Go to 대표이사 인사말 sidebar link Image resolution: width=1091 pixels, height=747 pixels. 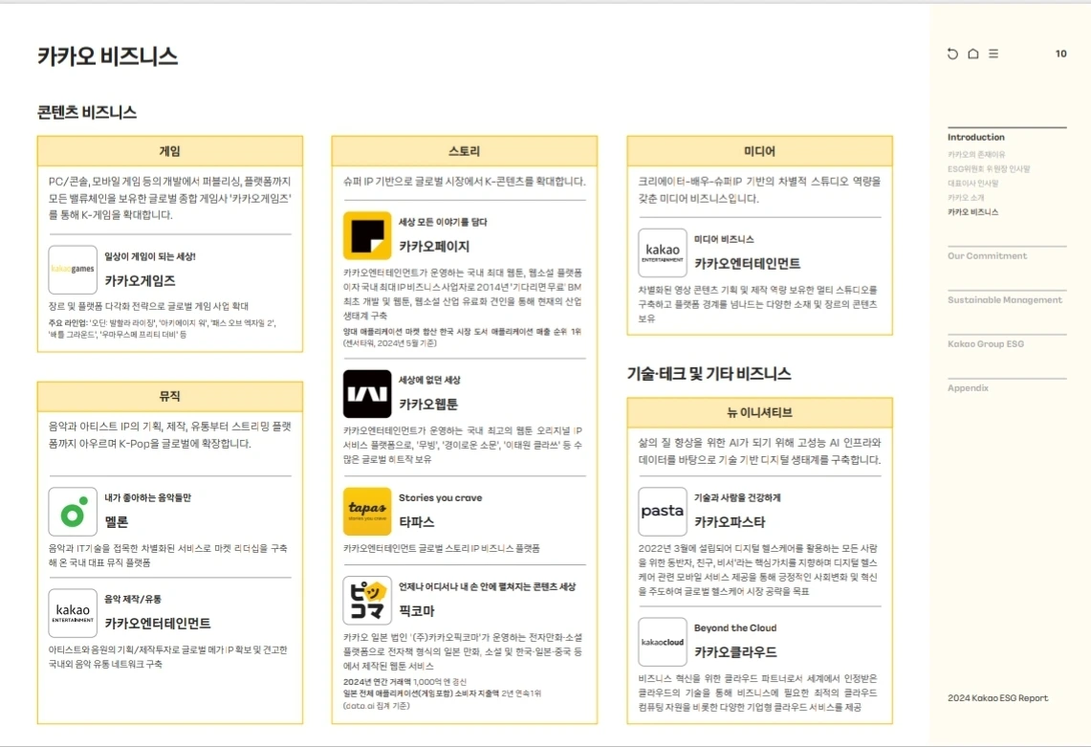pyautogui.click(x=972, y=184)
